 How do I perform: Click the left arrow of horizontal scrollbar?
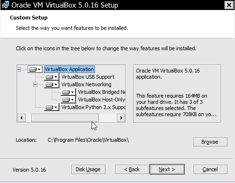[x=21, y=118]
